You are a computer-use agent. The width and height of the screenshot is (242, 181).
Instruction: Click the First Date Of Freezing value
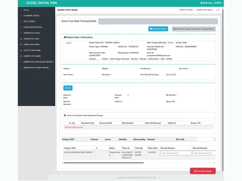(171, 75)
